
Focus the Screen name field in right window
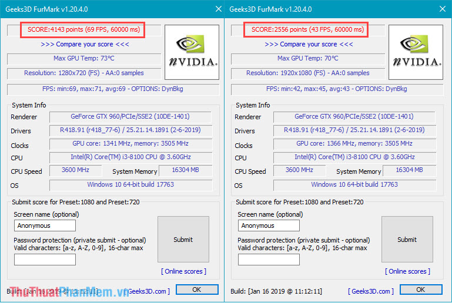269,225
